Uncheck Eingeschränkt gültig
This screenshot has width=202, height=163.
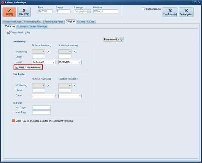click(x=9, y=32)
